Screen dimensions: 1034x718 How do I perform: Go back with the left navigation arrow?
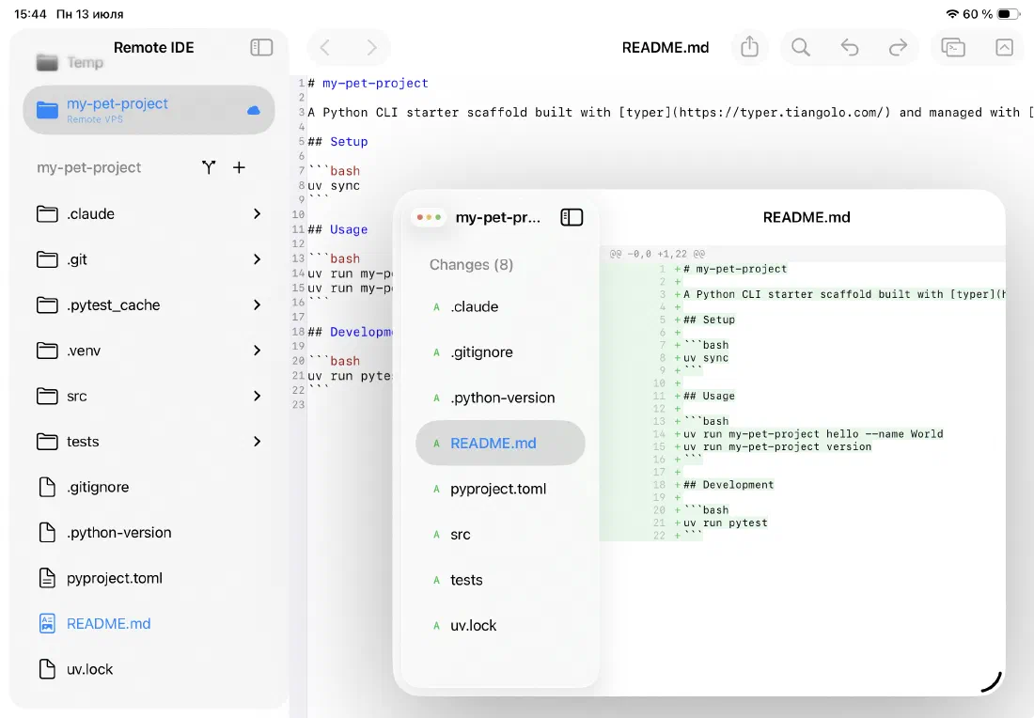pos(324,48)
